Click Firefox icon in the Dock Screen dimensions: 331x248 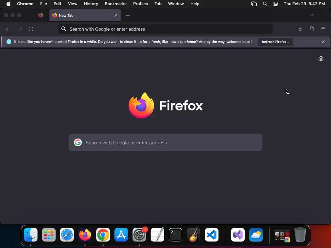point(85,235)
